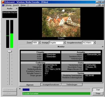Open the Ansicht menu
Screen dimensions: 105x97
(16, 5)
